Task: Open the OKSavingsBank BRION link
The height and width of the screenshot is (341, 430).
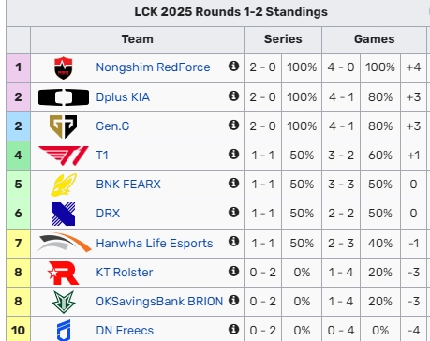Action: pyautogui.click(x=159, y=302)
